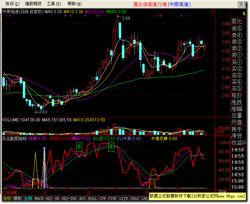This screenshot has height=204, width=250.
Task: Select the CYW indicator tab
Action: click(102, 198)
